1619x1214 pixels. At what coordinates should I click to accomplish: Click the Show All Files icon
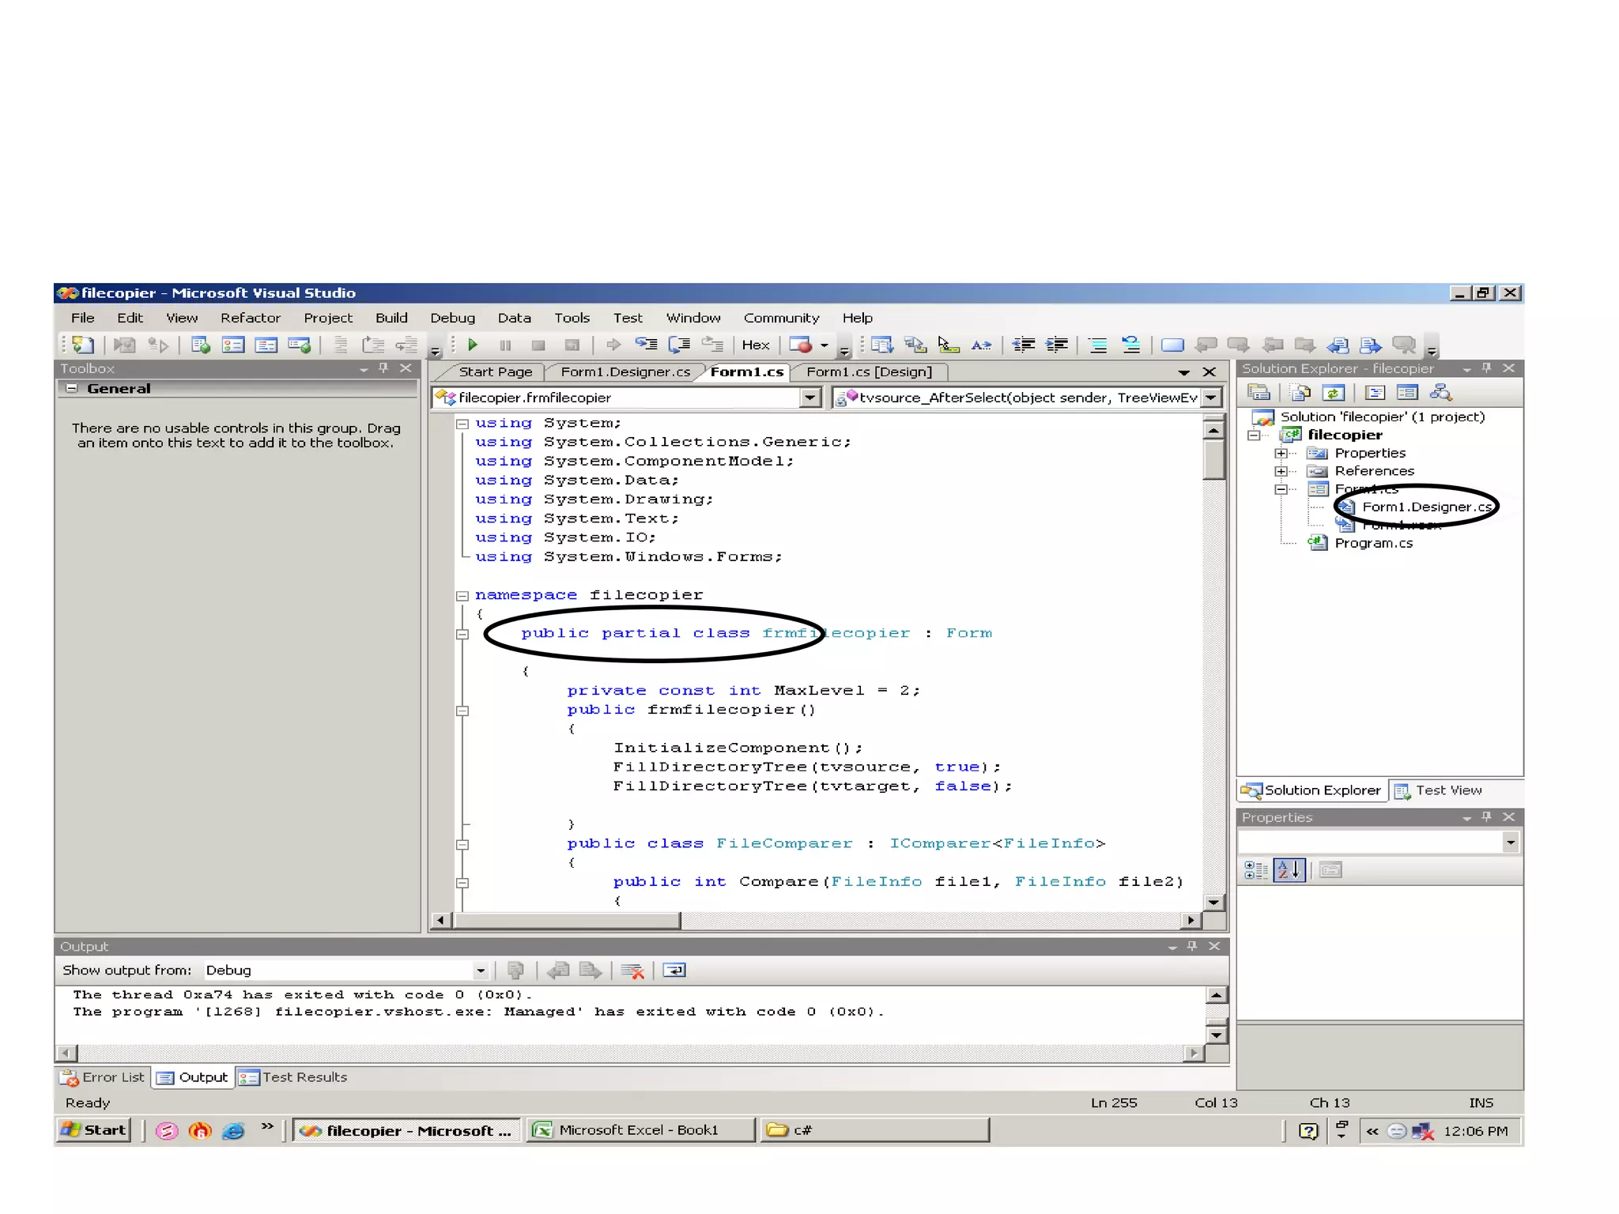pyautogui.click(x=1300, y=393)
